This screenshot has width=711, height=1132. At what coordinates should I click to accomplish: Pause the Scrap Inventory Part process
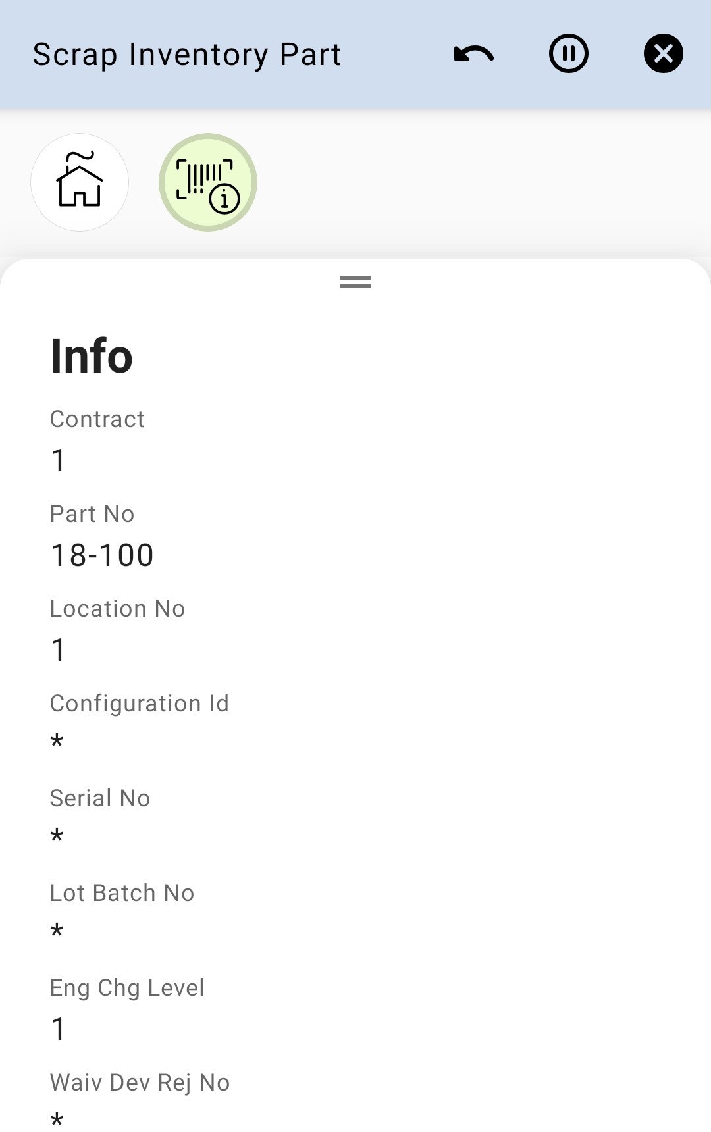(569, 54)
